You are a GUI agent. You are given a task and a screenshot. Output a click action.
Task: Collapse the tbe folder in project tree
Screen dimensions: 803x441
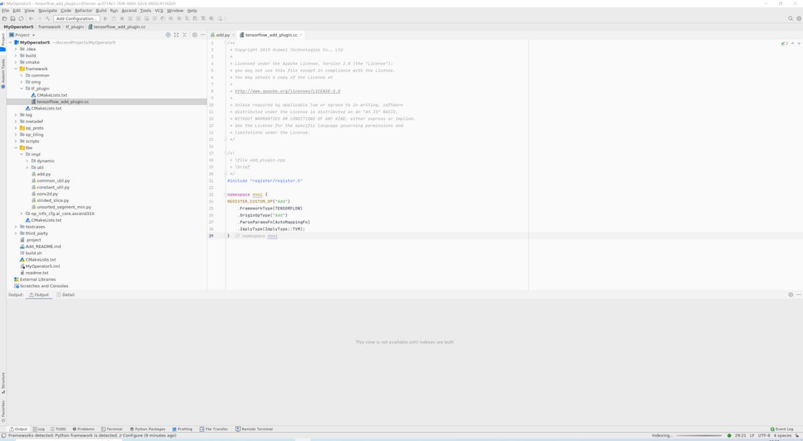tap(16, 148)
